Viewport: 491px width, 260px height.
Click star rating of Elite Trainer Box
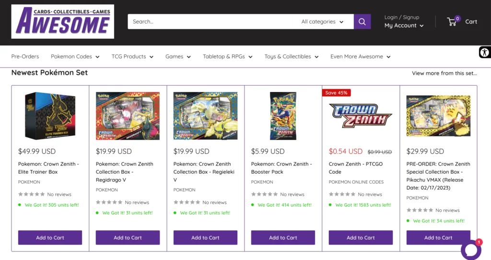[31, 194]
